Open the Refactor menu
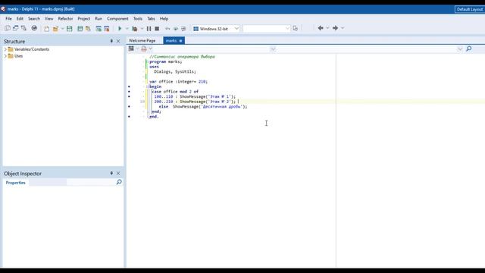This screenshot has width=485, height=273. tap(65, 18)
